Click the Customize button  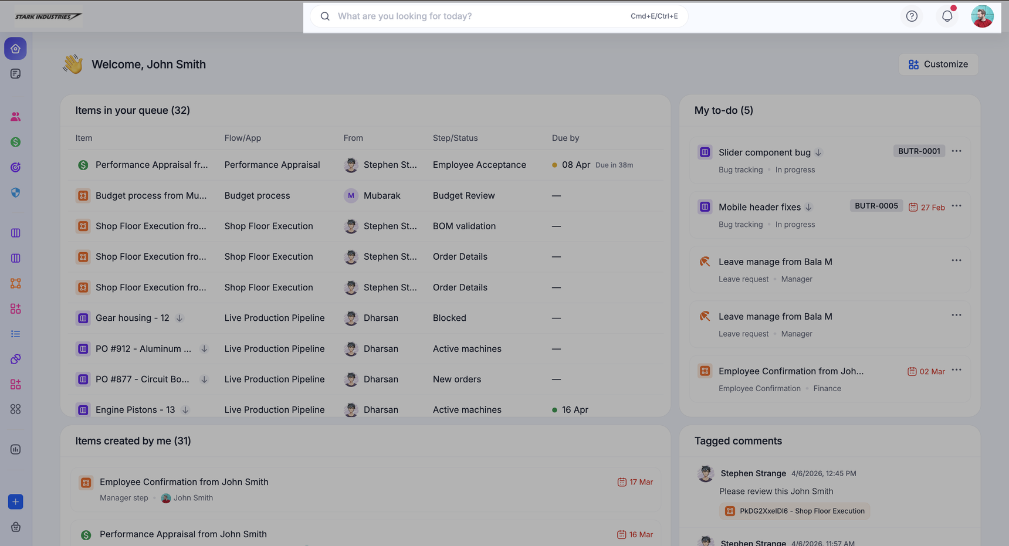point(938,65)
